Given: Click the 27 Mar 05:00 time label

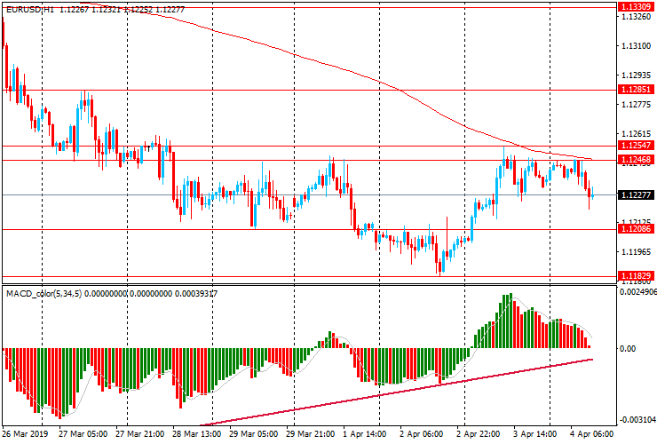Looking at the screenshot, I should (83, 434).
